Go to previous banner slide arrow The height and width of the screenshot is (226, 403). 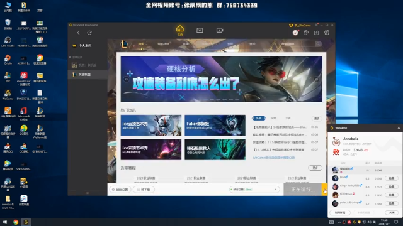[x=126, y=79]
